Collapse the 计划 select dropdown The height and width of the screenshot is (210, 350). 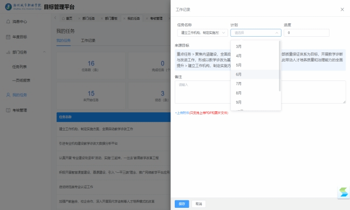tap(277, 32)
